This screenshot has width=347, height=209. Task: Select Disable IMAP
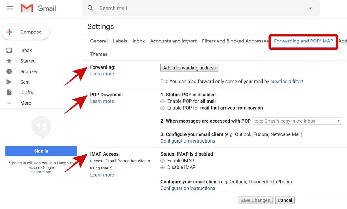click(x=163, y=167)
